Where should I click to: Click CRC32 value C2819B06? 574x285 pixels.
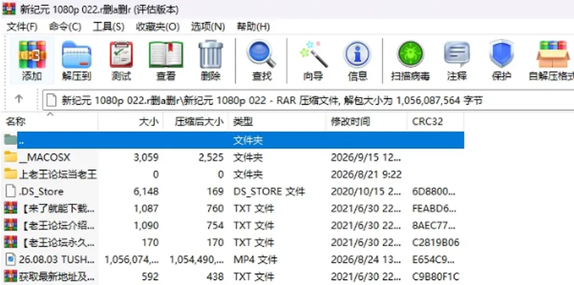coord(436,242)
